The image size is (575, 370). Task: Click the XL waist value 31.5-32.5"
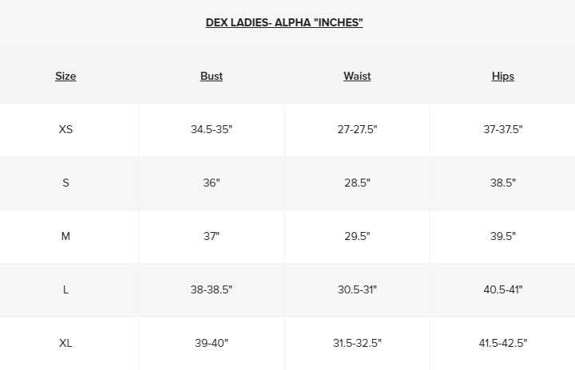click(x=357, y=343)
